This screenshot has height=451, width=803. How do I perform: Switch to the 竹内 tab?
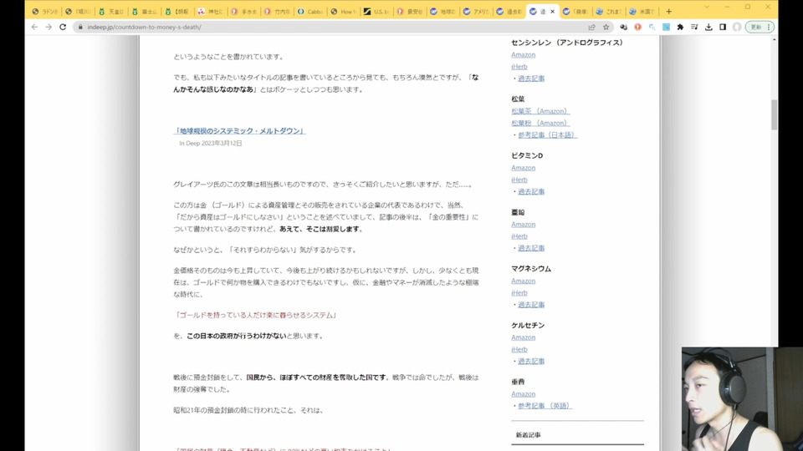point(278,11)
